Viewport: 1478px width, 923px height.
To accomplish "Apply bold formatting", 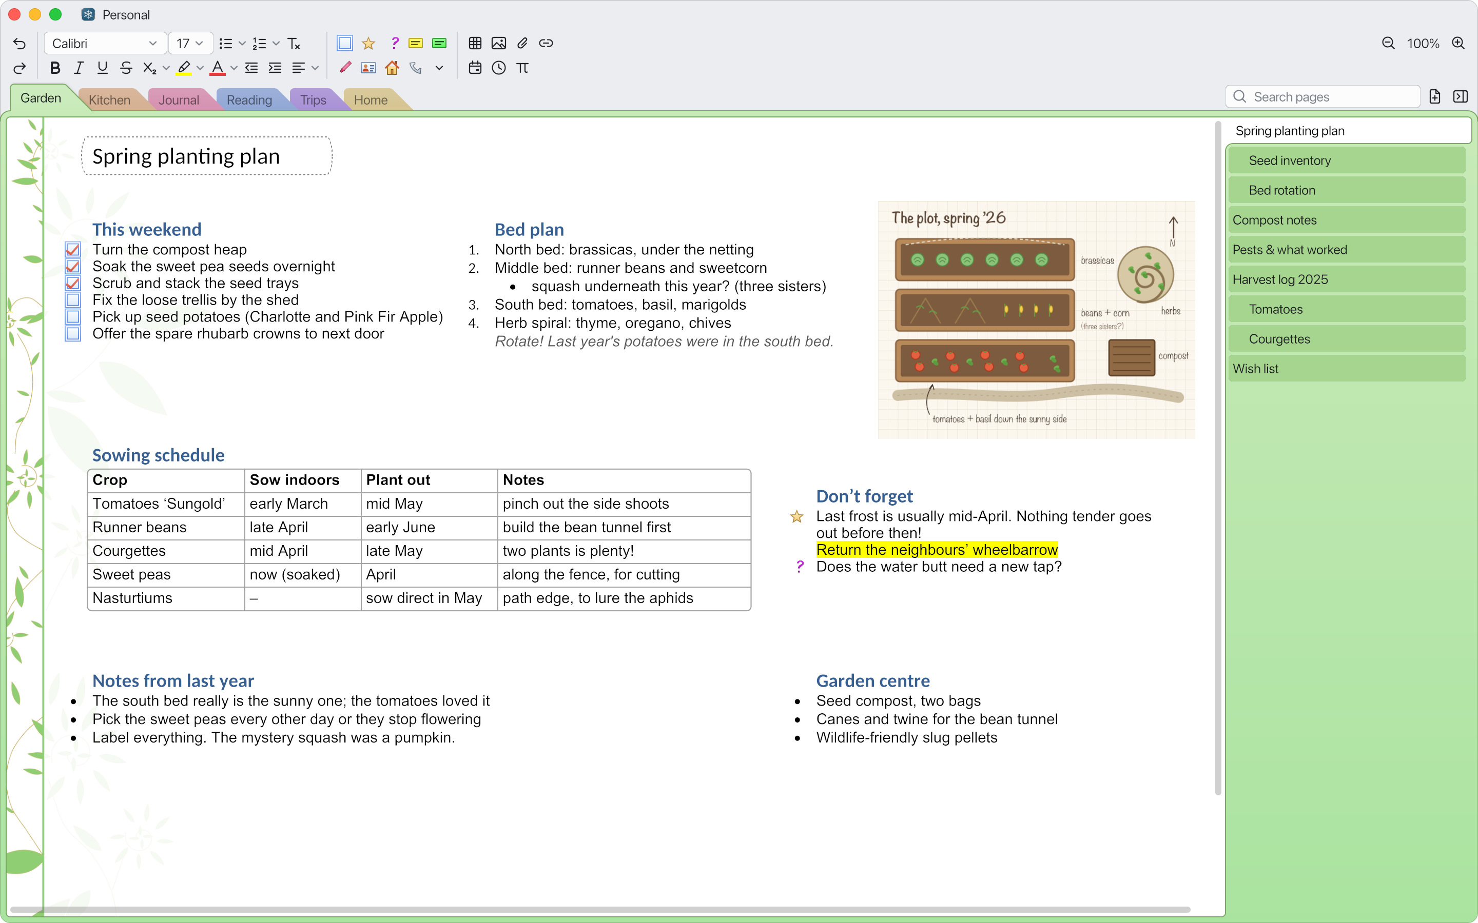I will [x=55, y=68].
